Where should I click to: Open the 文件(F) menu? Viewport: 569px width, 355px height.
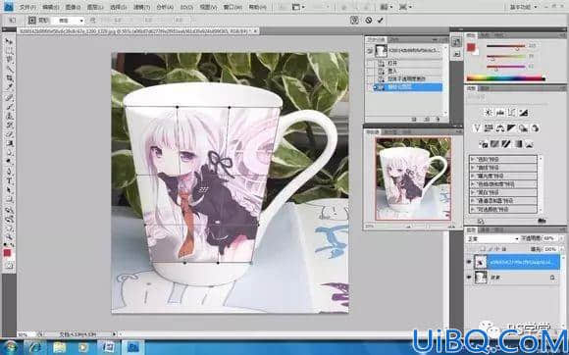tap(27, 7)
